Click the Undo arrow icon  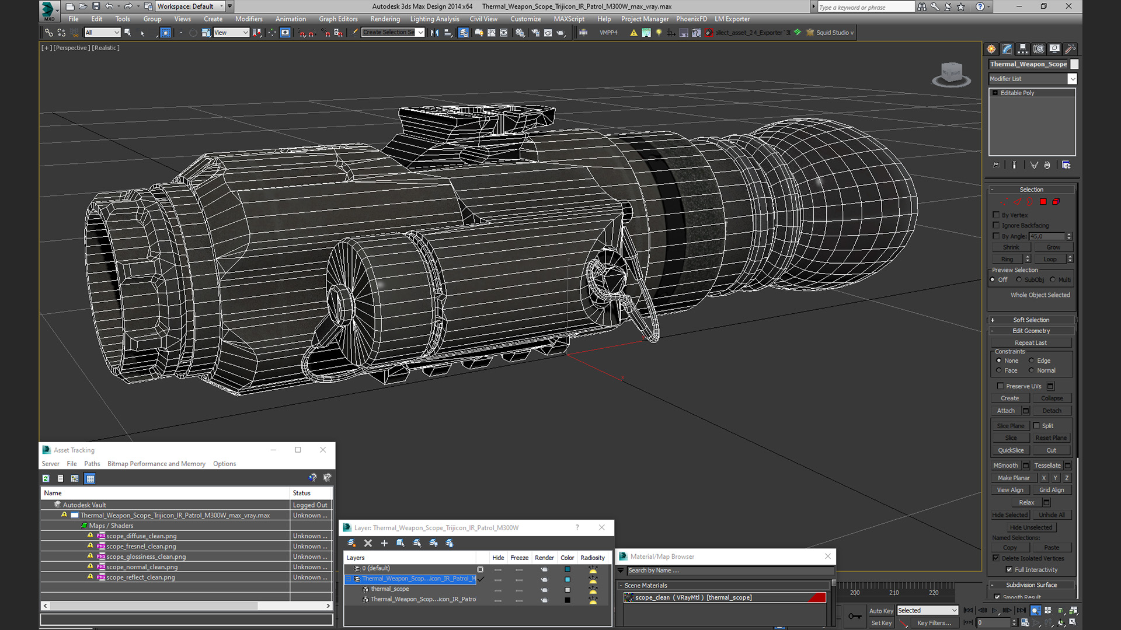click(109, 6)
